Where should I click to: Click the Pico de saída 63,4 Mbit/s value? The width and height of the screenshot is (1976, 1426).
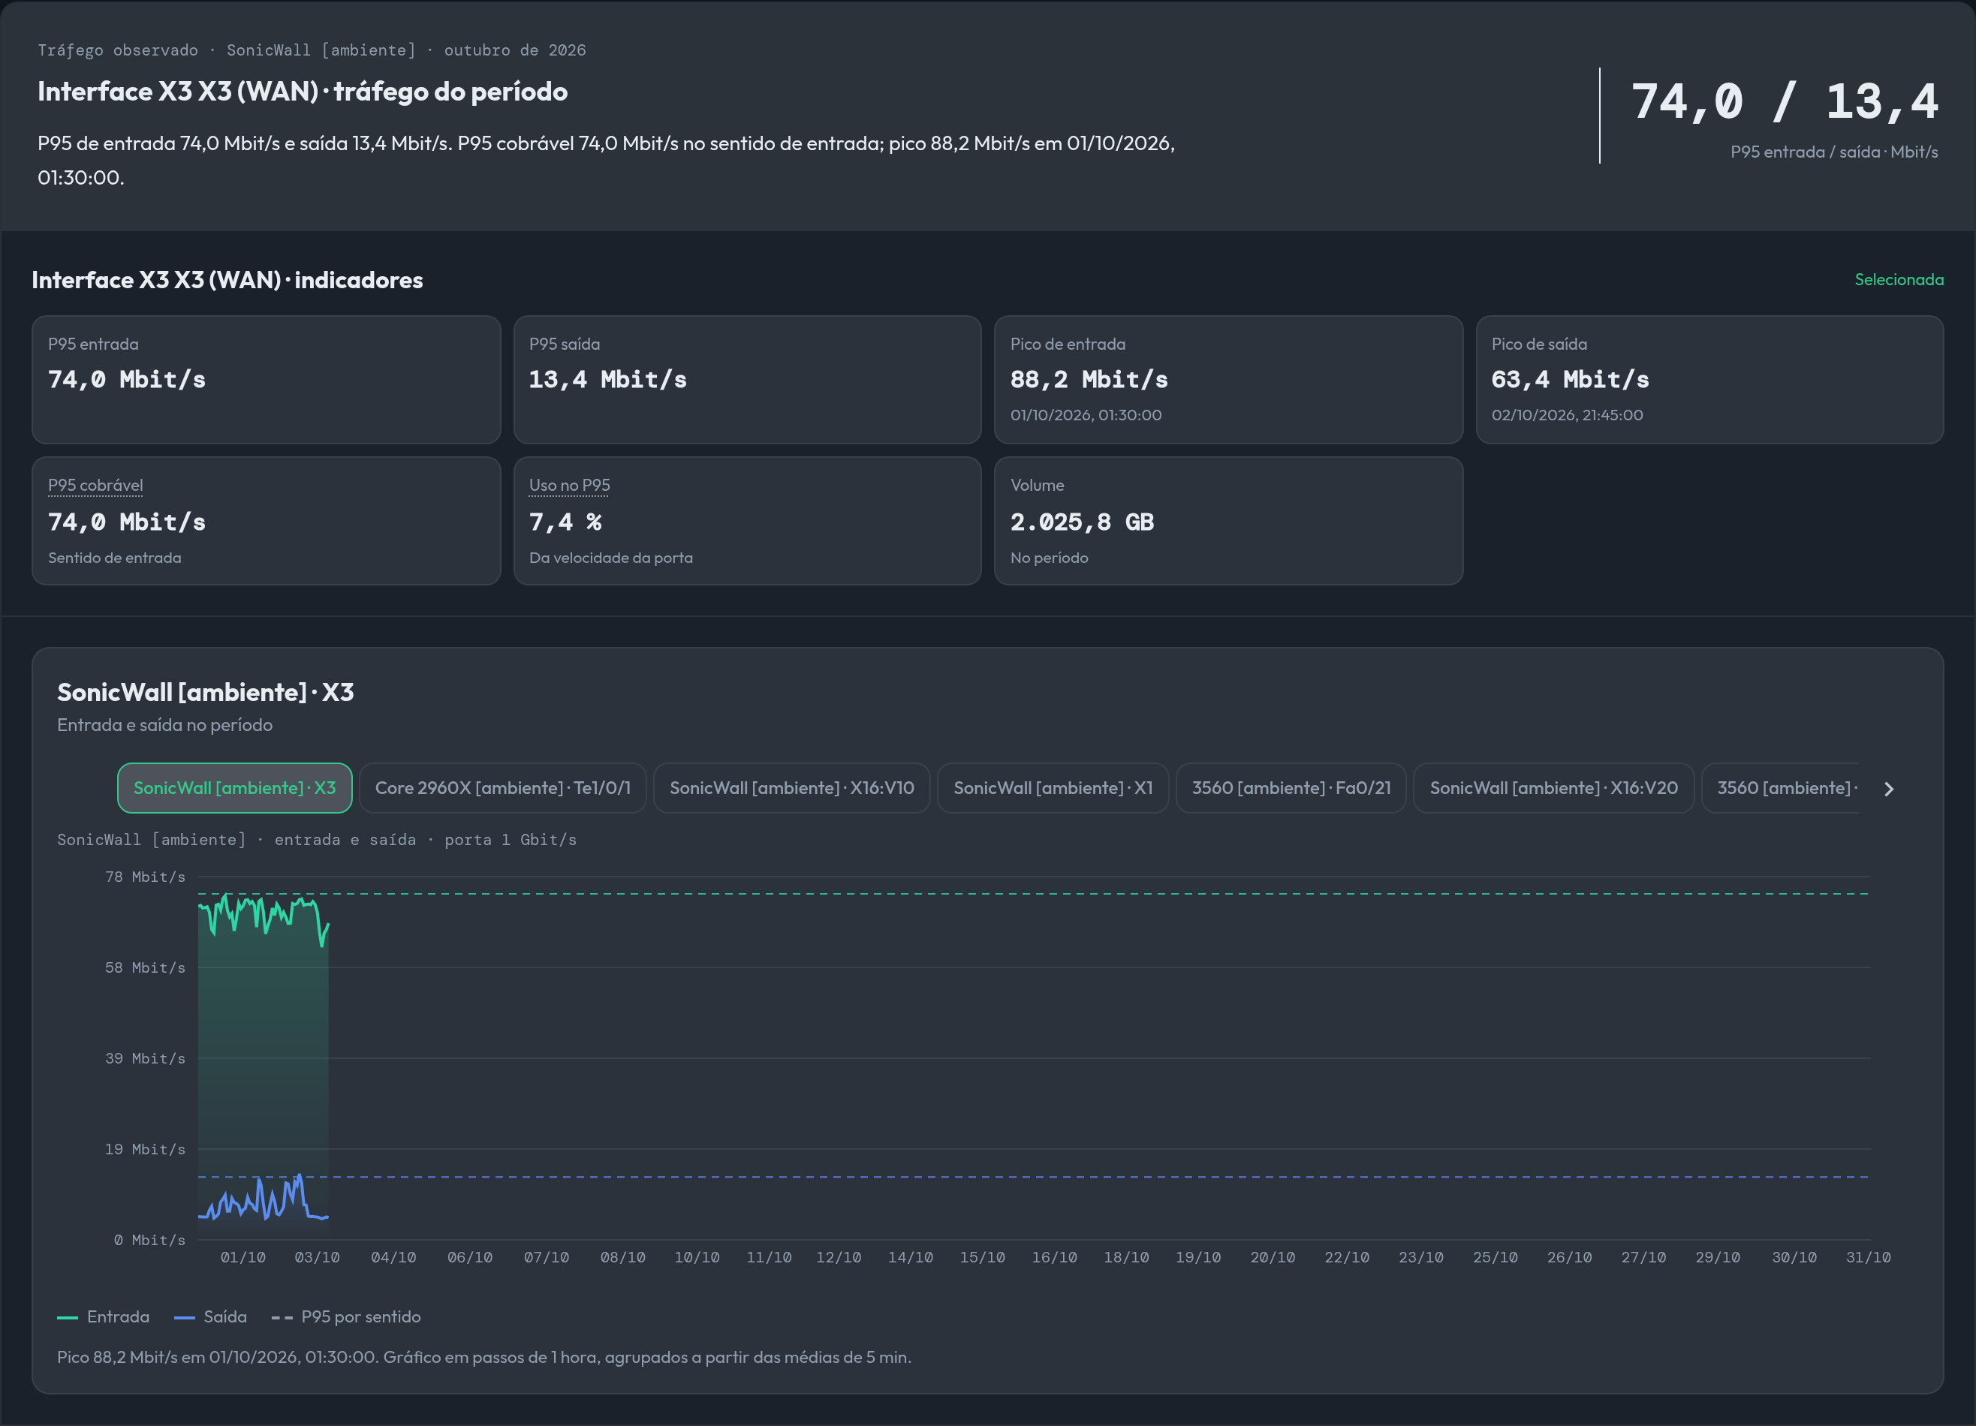(1570, 379)
